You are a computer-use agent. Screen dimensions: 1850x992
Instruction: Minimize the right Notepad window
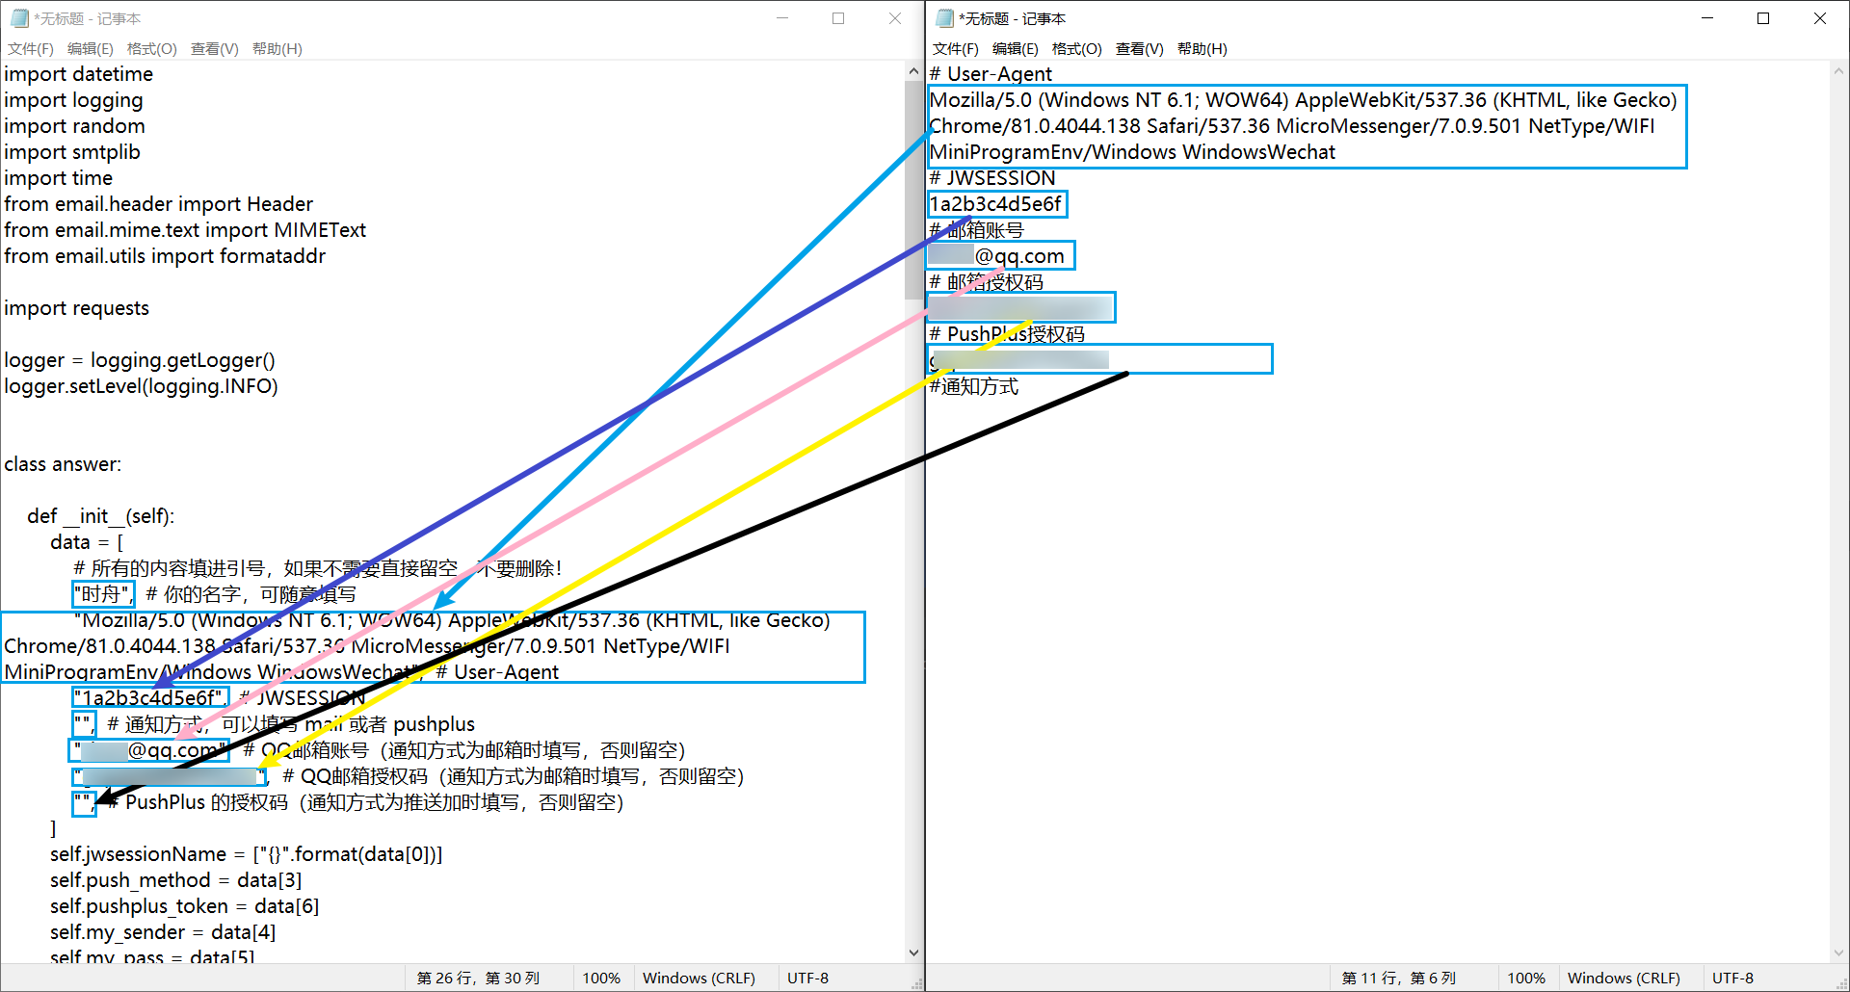point(1707,18)
